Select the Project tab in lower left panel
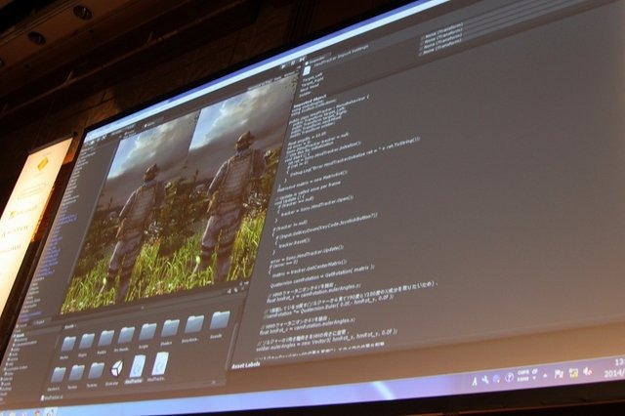625x416 pixels. 39,322
